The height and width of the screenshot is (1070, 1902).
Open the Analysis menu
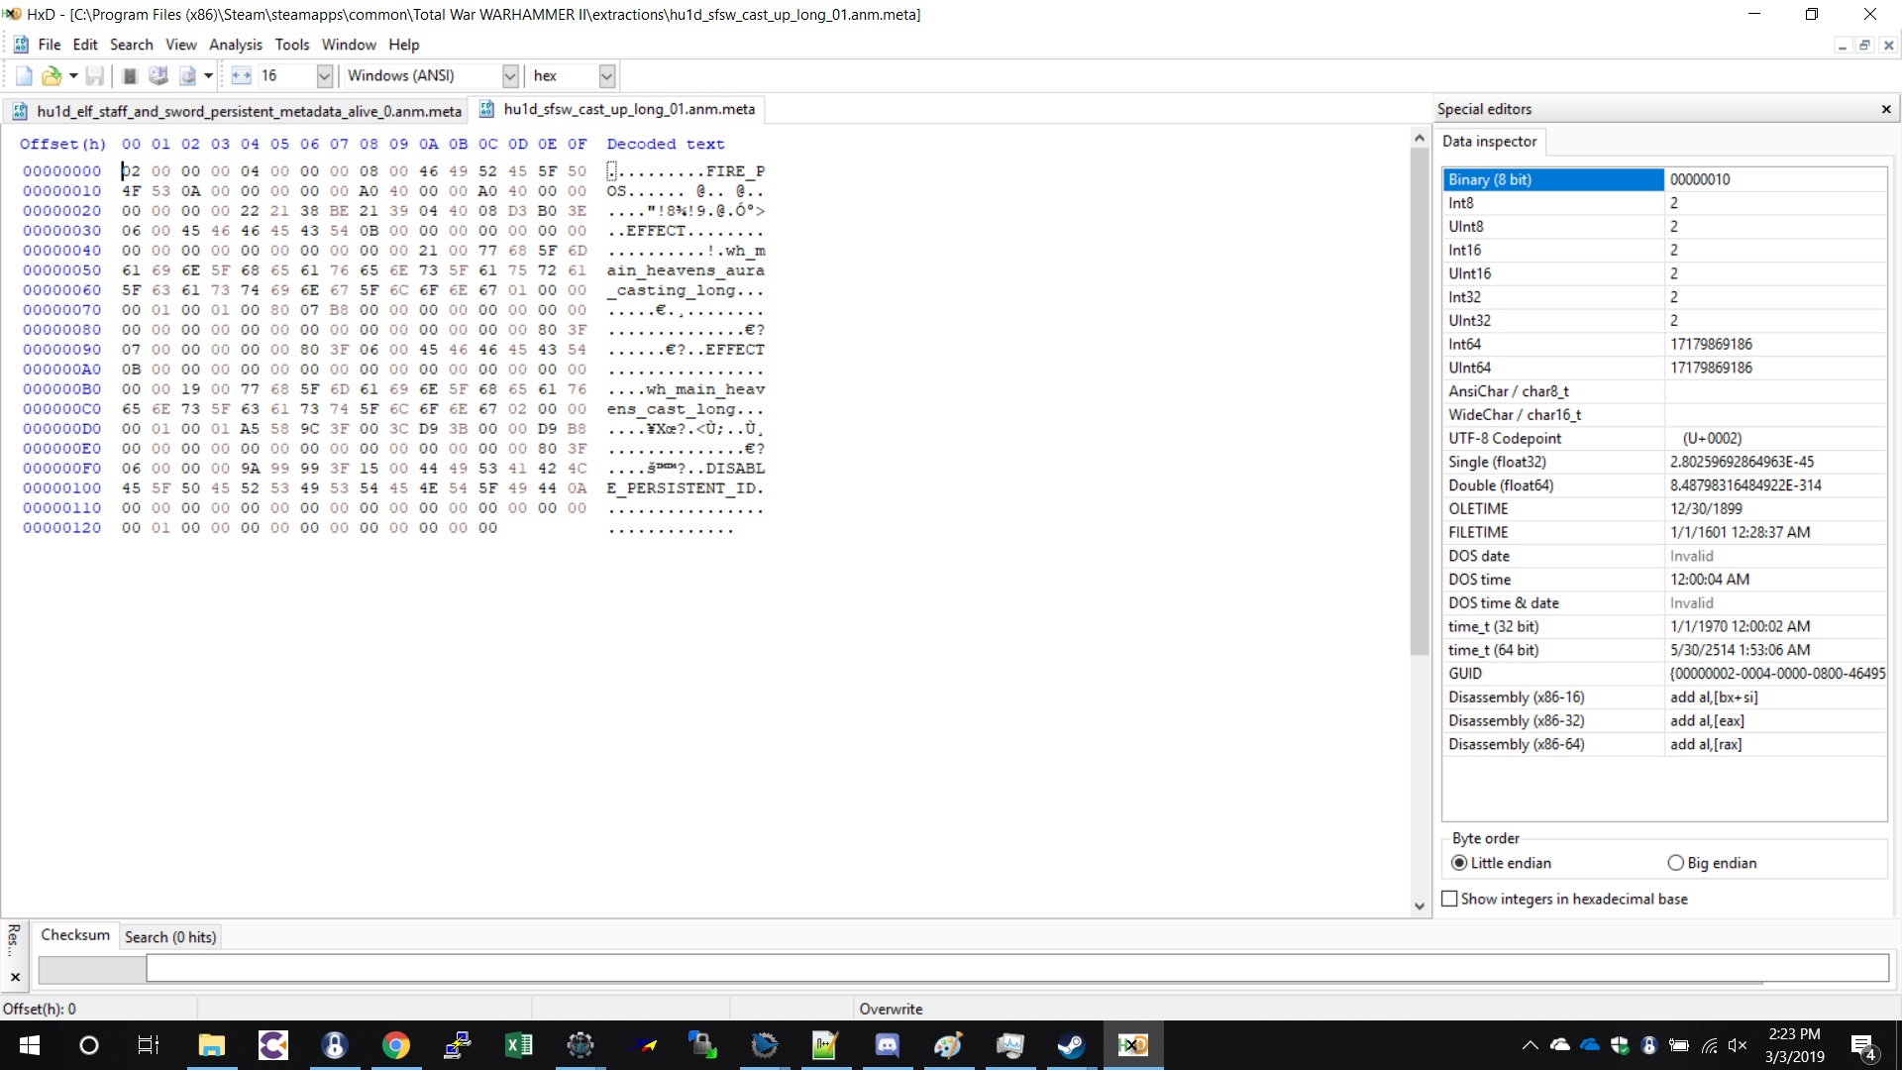click(235, 45)
